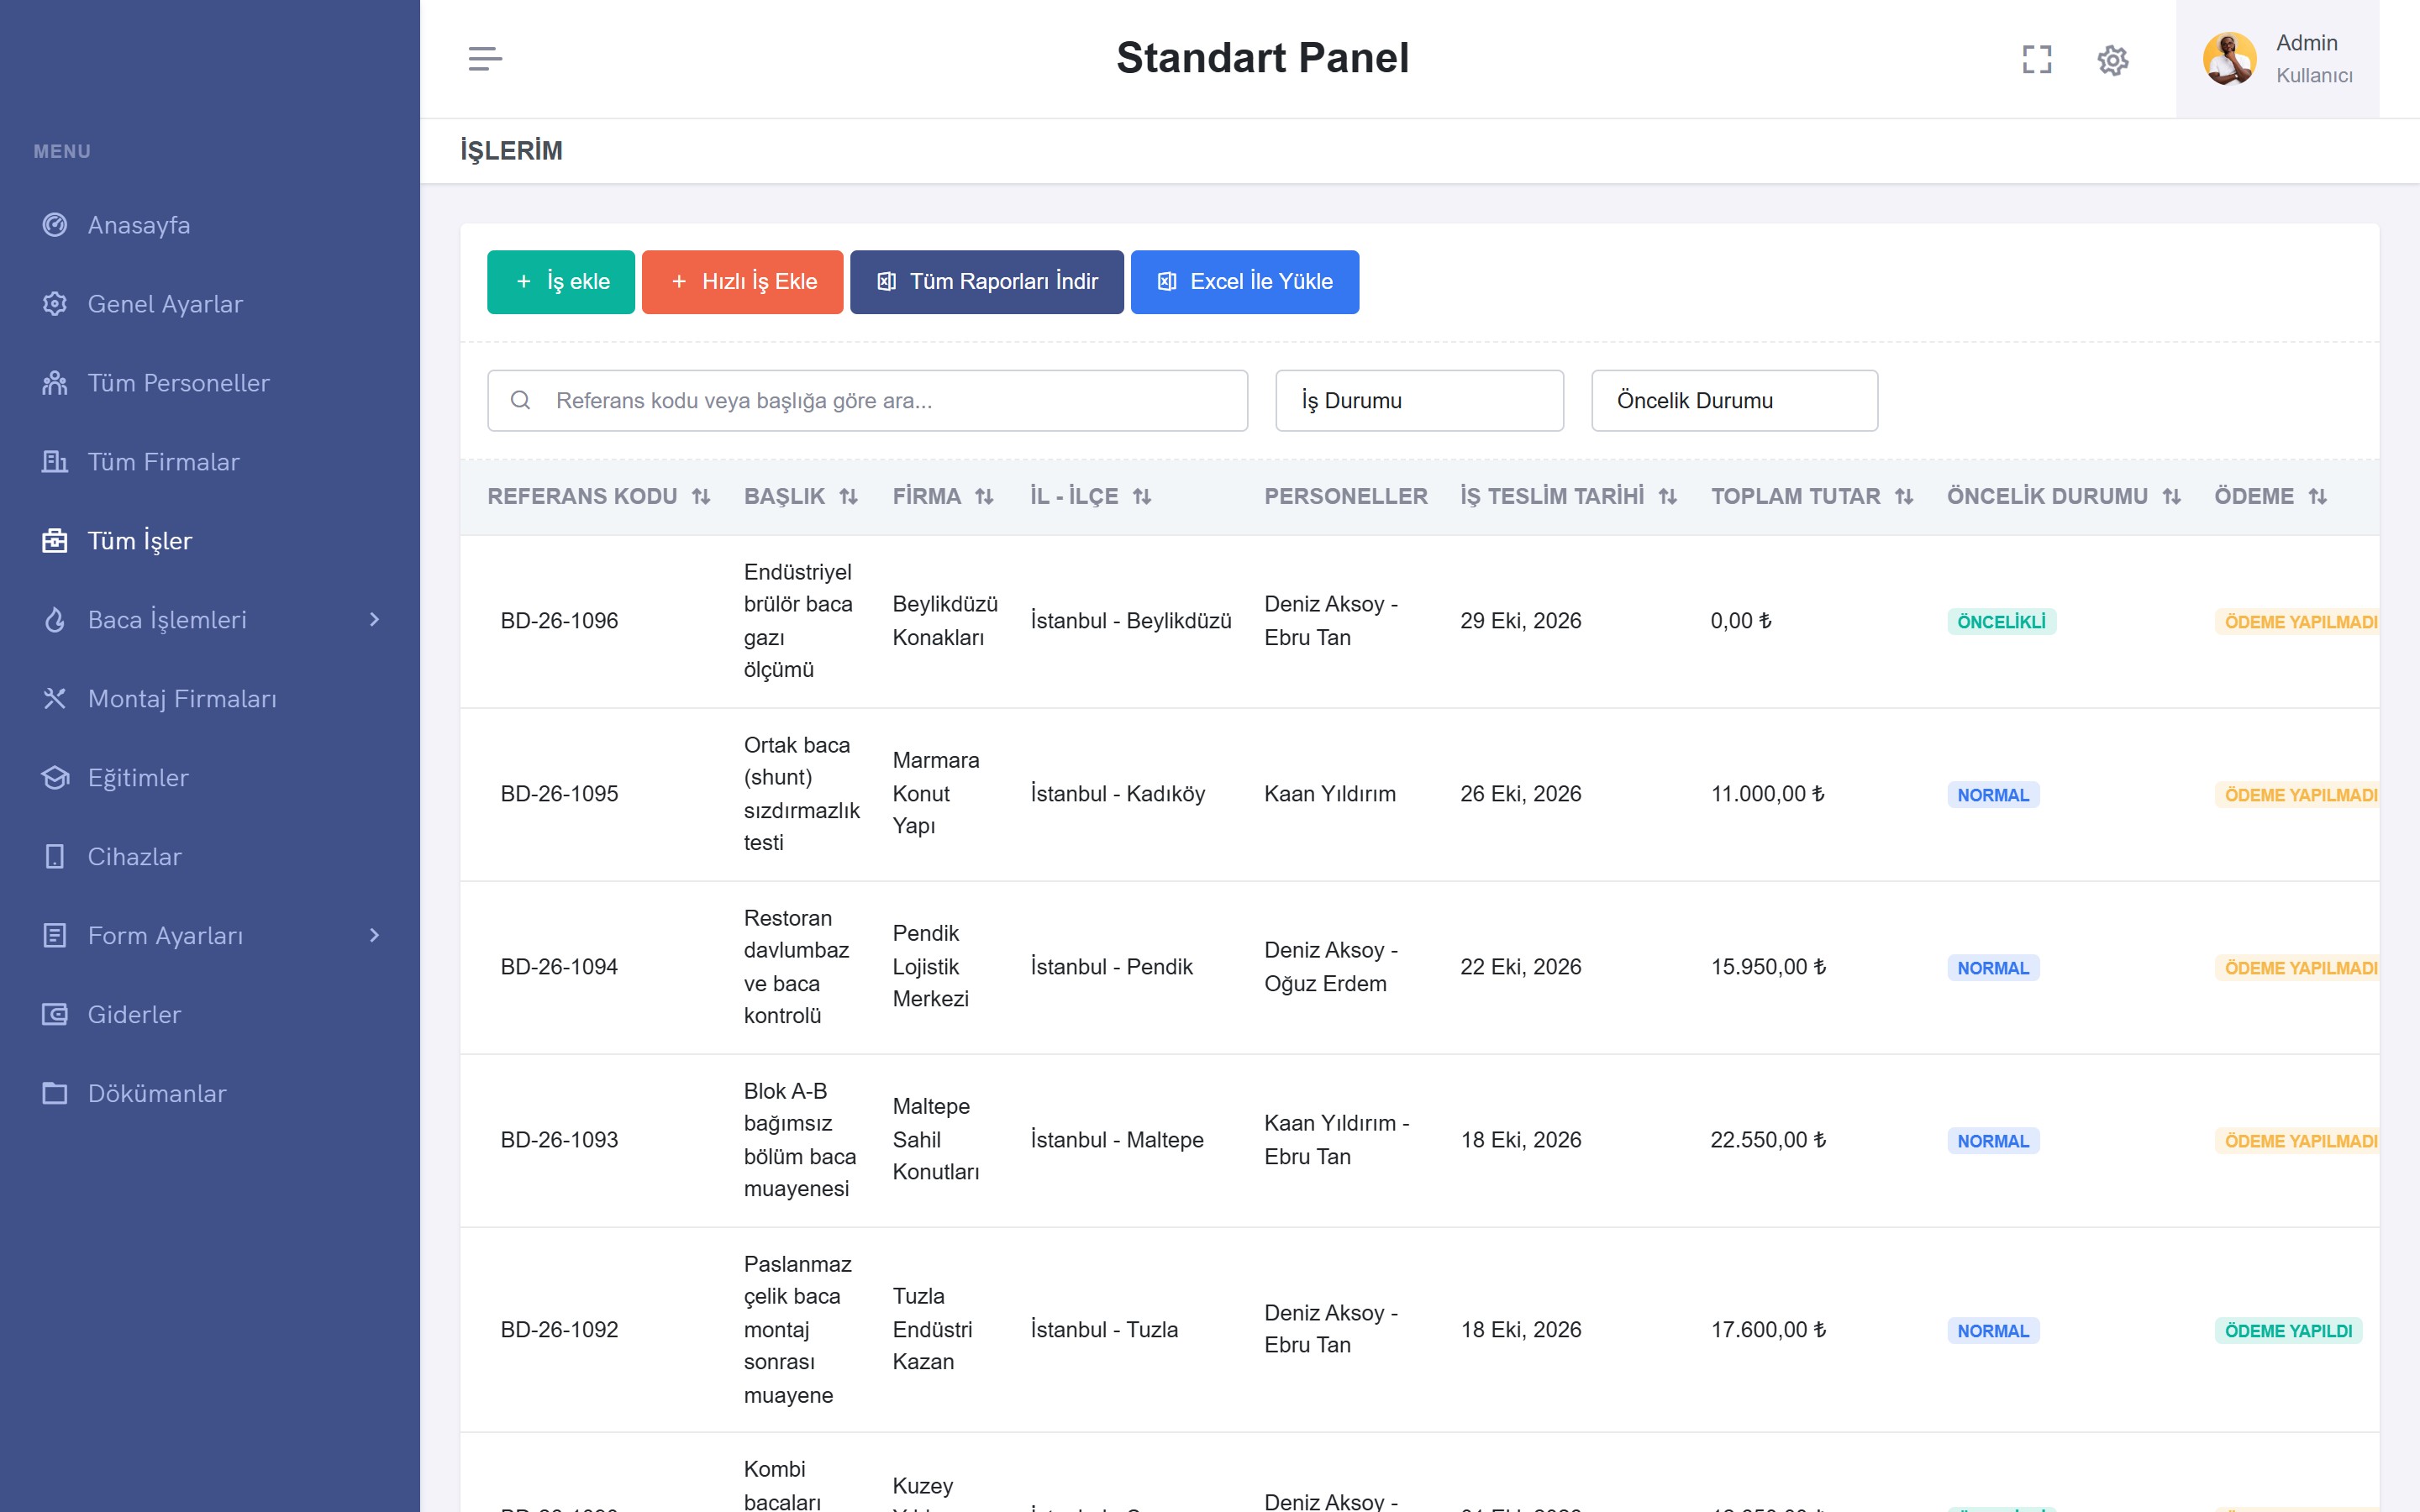The width and height of the screenshot is (2420, 1512).
Task: Sort by Ödeme column
Action: click(2318, 497)
